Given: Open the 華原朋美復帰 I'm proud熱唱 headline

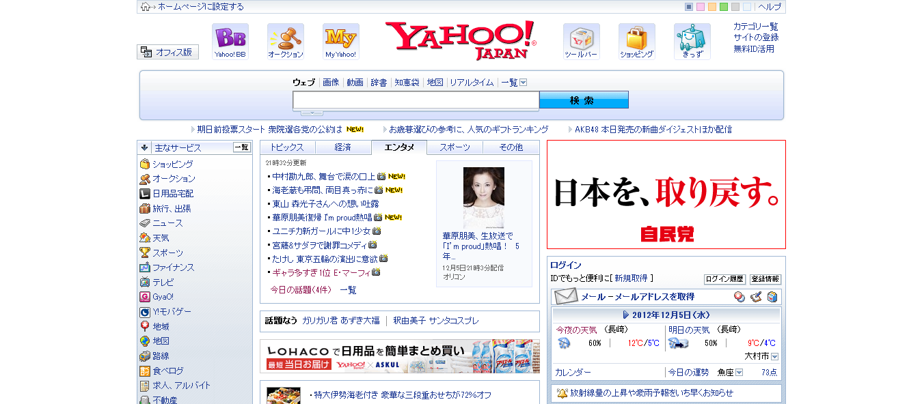Looking at the screenshot, I should pyautogui.click(x=322, y=217).
